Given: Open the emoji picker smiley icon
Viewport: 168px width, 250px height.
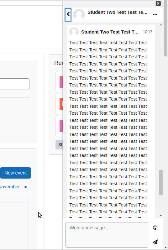Looking at the screenshot, I should (155, 227).
